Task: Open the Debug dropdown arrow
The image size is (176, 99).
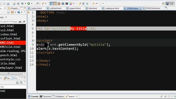Action: point(25,4)
